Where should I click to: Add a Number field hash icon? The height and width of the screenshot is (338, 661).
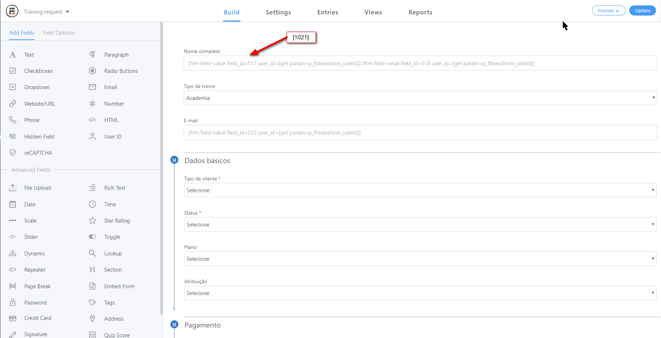pyautogui.click(x=92, y=104)
